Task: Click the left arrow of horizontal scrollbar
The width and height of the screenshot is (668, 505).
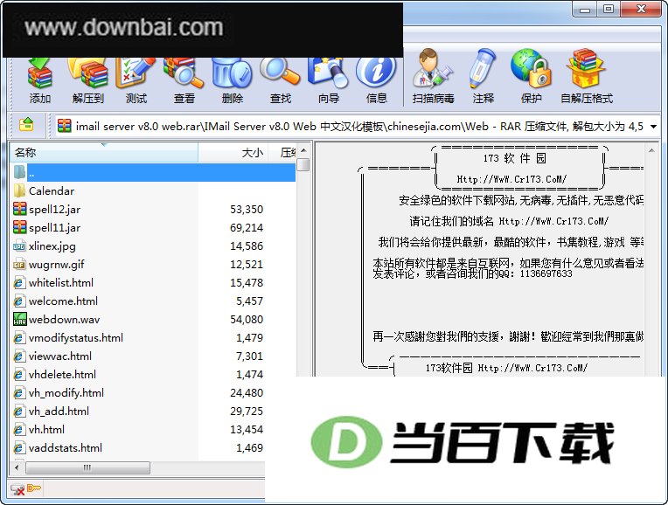Action: pos(17,467)
